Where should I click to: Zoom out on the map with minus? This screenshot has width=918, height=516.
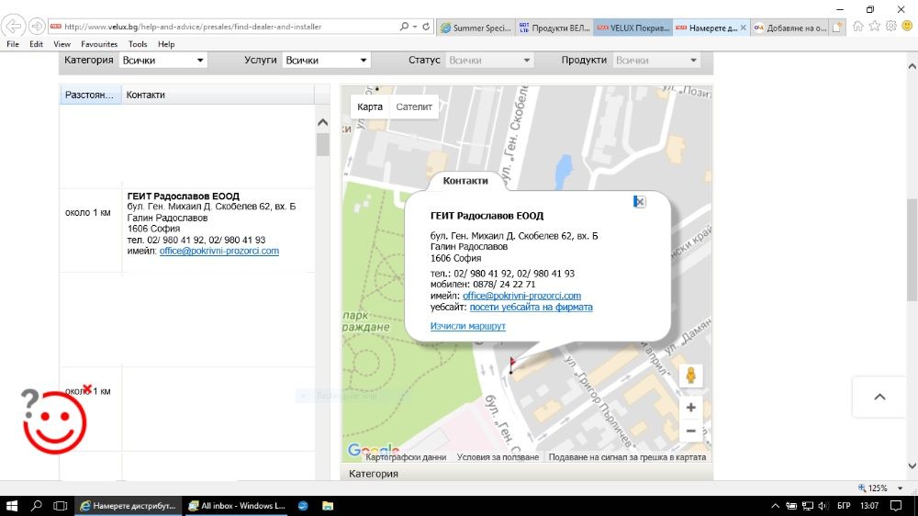tap(691, 432)
